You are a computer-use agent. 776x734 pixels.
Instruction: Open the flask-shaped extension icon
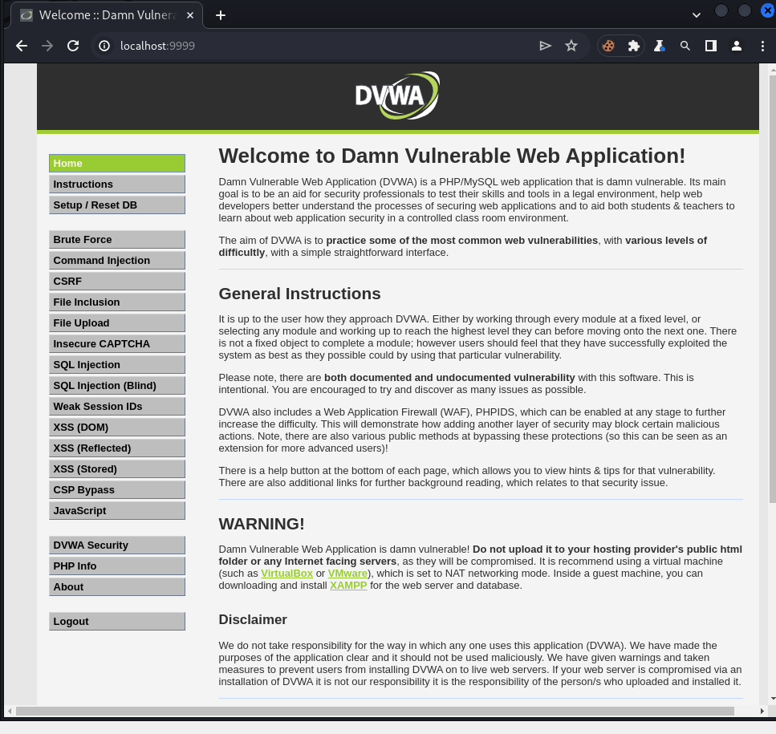coord(659,46)
